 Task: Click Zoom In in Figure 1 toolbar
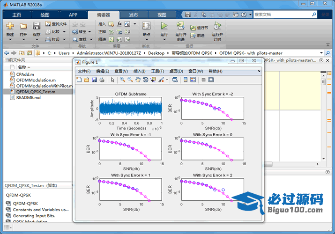point(122,80)
